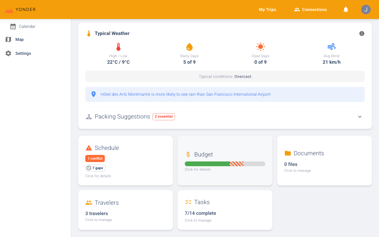The image size is (379, 237).
Task: Open the notifications bell
Action: point(346,9)
